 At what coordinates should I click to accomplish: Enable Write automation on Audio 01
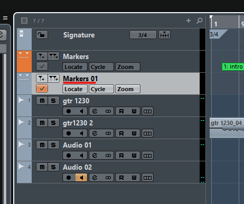(x=134, y=156)
